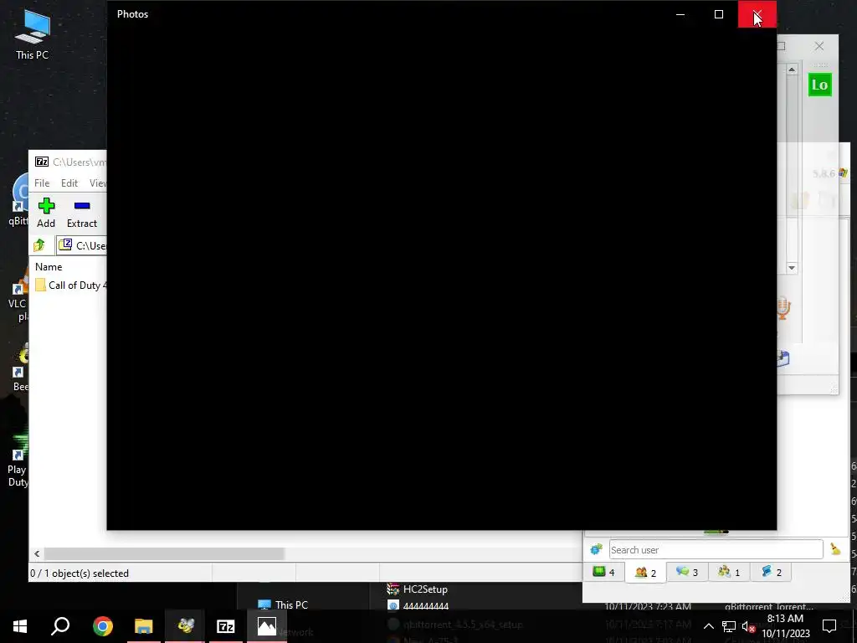Click the bee app icon on taskbar
Screen dimensions: 857x643
pyautogui.click(x=185, y=626)
